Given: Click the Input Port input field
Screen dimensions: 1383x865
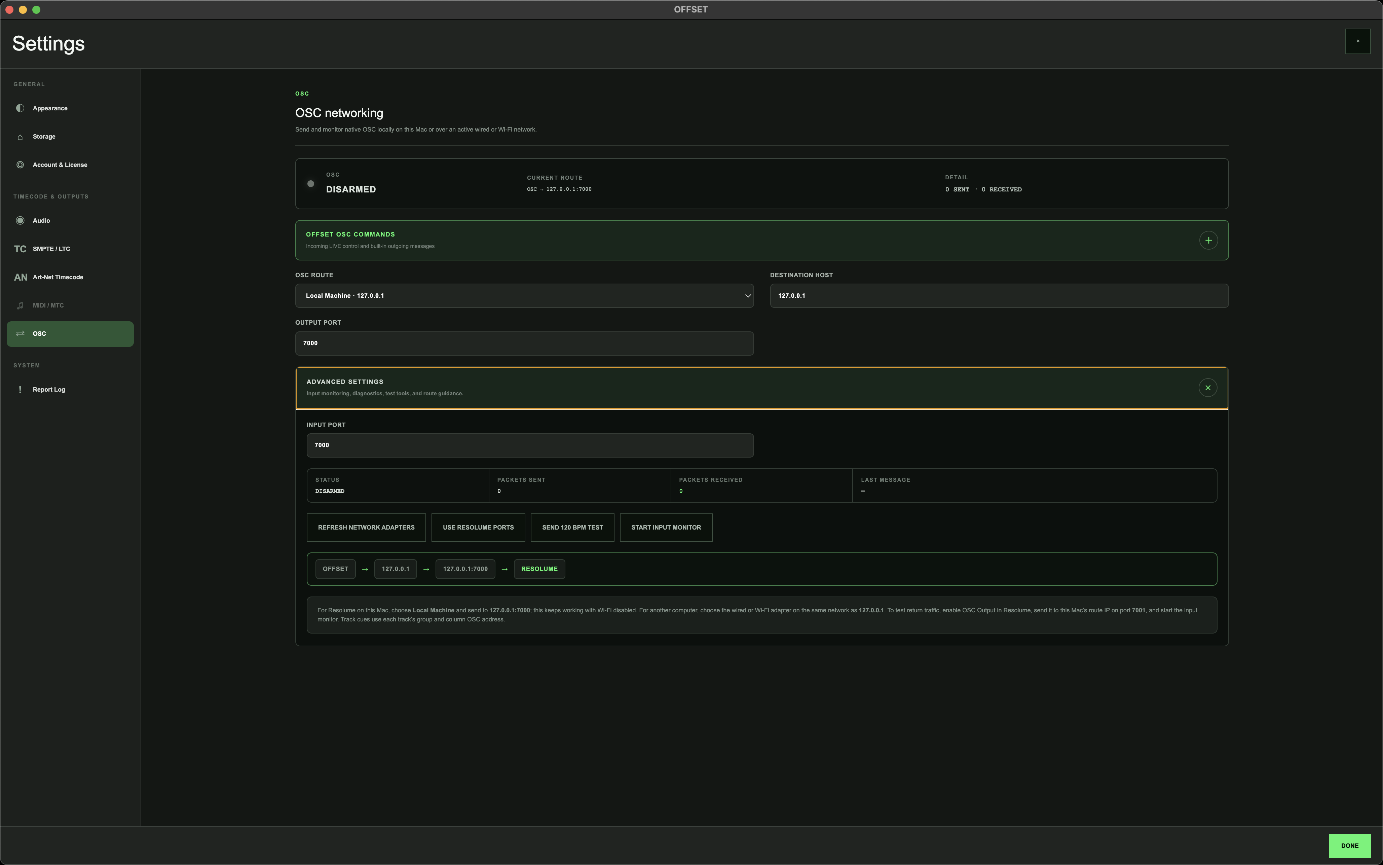Looking at the screenshot, I should [530, 445].
